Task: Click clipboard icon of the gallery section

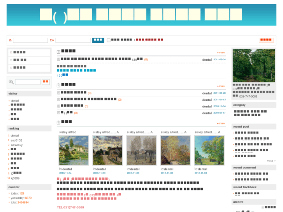Action: (x=58, y=122)
